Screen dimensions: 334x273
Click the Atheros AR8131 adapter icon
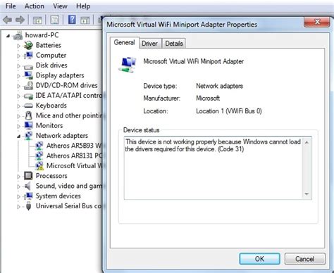[x=39, y=155]
